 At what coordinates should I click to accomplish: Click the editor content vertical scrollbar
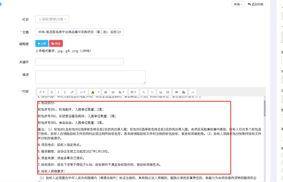pos(265,108)
